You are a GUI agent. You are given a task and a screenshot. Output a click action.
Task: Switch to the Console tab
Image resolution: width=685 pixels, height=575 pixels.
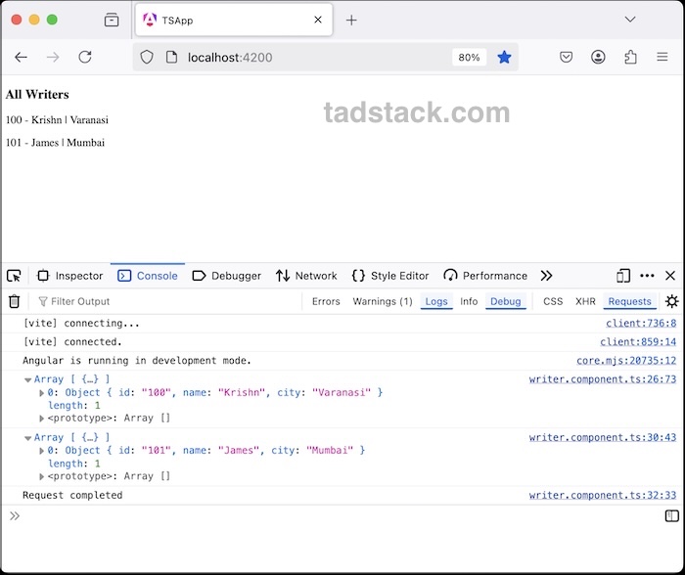point(148,276)
